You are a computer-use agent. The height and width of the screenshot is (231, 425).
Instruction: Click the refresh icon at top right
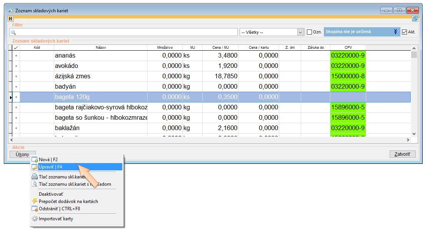click(415, 18)
